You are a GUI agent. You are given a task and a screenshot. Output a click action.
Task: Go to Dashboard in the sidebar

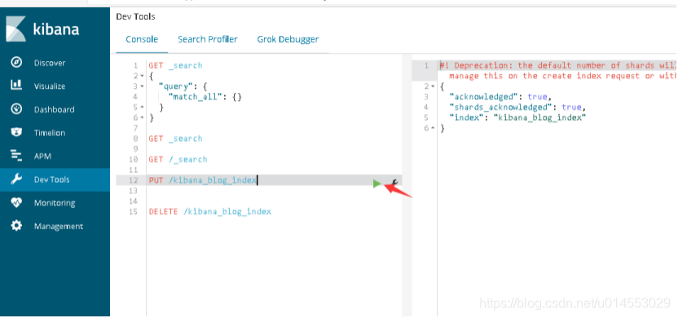pyautogui.click(x=54, y=109)
